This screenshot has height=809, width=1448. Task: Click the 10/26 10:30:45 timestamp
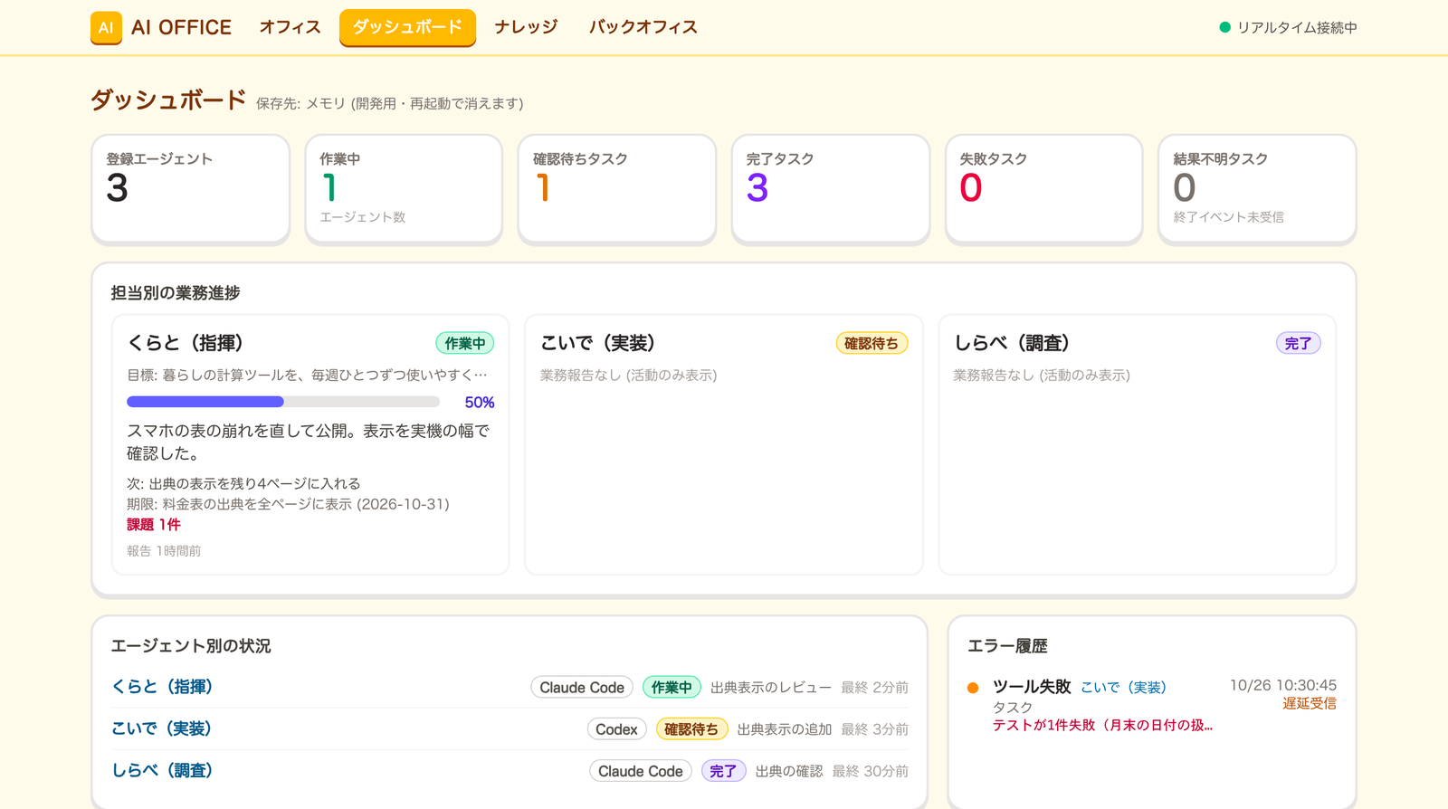point(1283,685)
